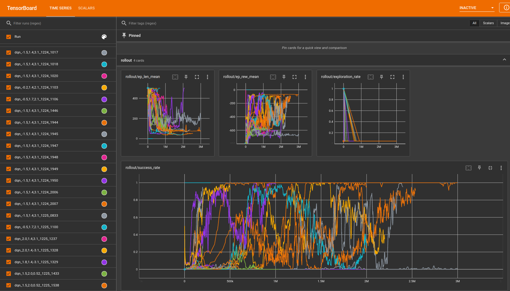Change color of run dqn_2.0,1.4,-3.1_1225_1328
The width and height of the screenshot is (510, 291).
pos(104,251)
